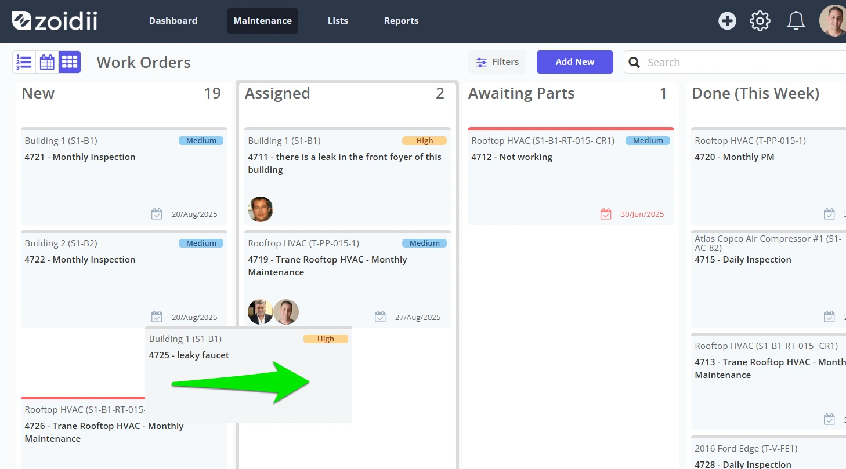
Task: Click due date 27/Aug/2025 on card 4719
Action: 418,317
